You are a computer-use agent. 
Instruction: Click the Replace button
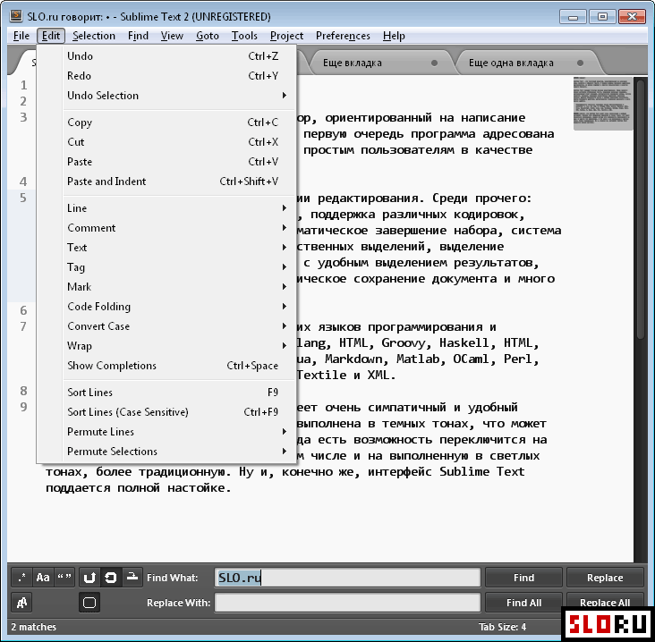[605, 578]
